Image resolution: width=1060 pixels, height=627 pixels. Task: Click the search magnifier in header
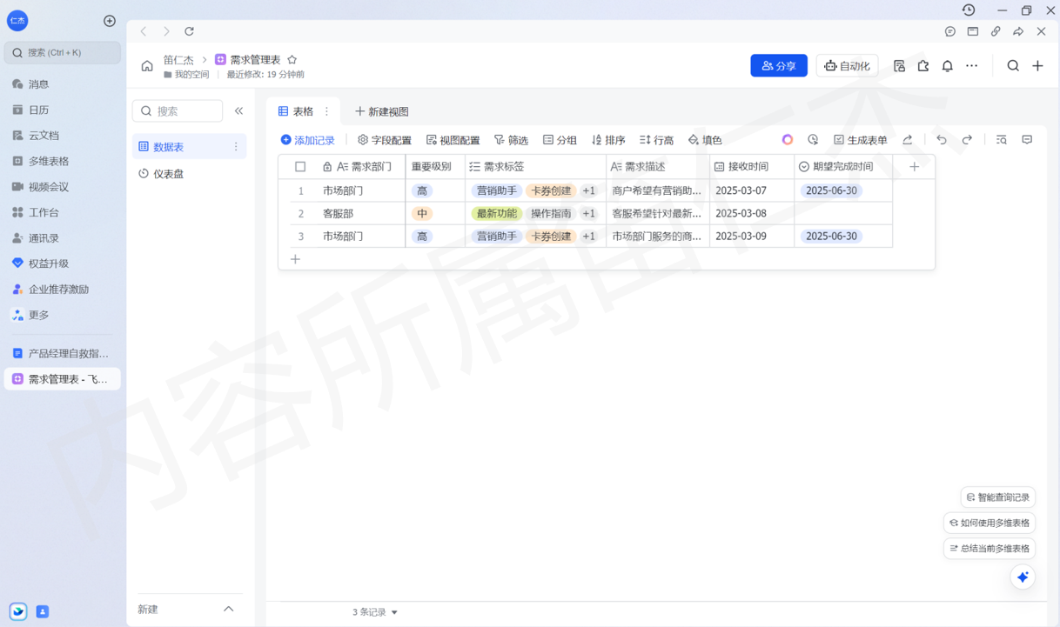(x=1013, y=66)
